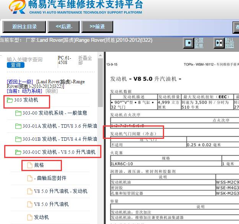Click the fullscreen menu arrow icon
The width and height of the screenshot is (239, 224).
pos(189,43)
